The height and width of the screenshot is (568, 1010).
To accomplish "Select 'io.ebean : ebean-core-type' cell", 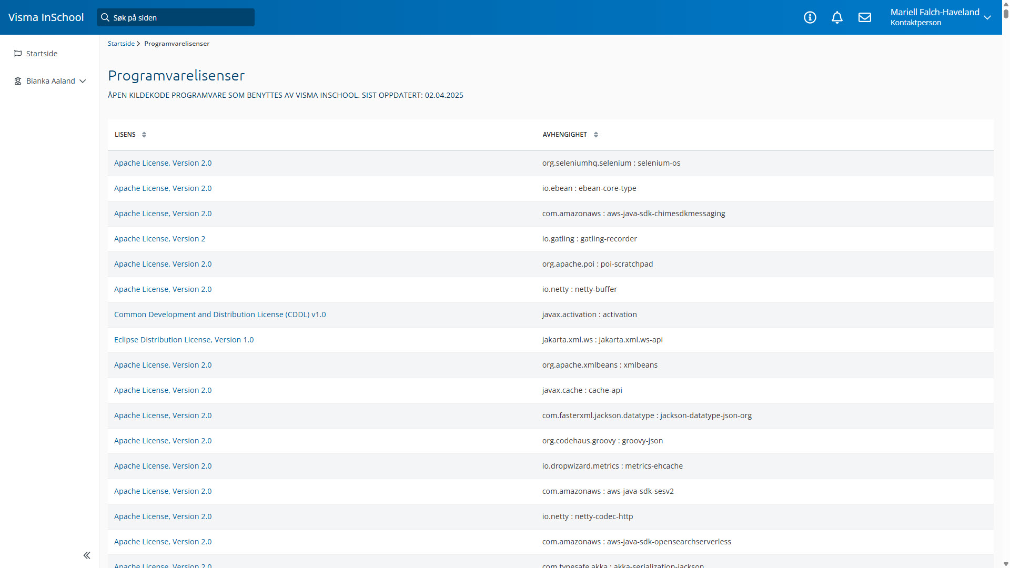I will pos(589,188).
